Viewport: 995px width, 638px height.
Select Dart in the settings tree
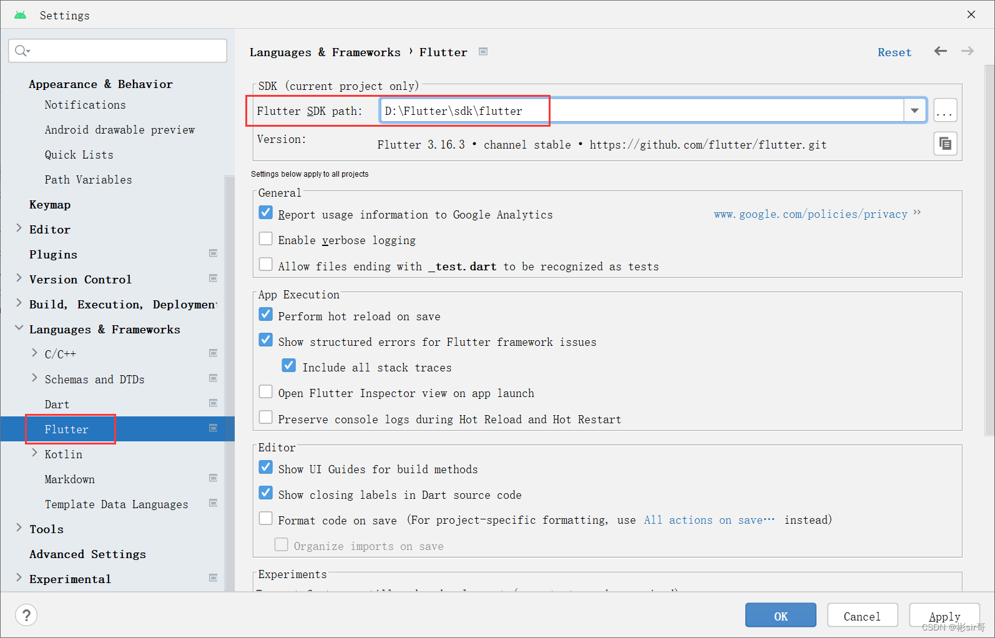57,405
